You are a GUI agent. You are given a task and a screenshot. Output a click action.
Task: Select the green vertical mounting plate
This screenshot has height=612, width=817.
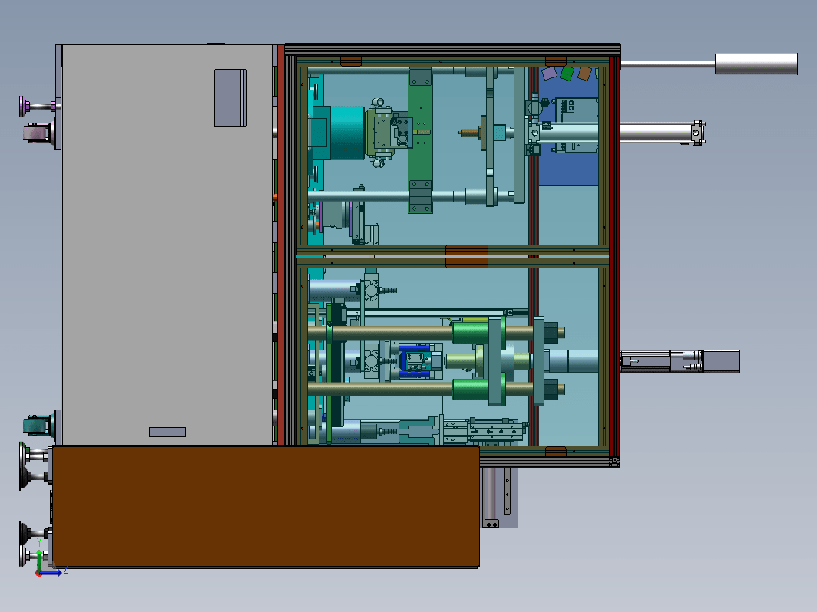tap(421, 140)
